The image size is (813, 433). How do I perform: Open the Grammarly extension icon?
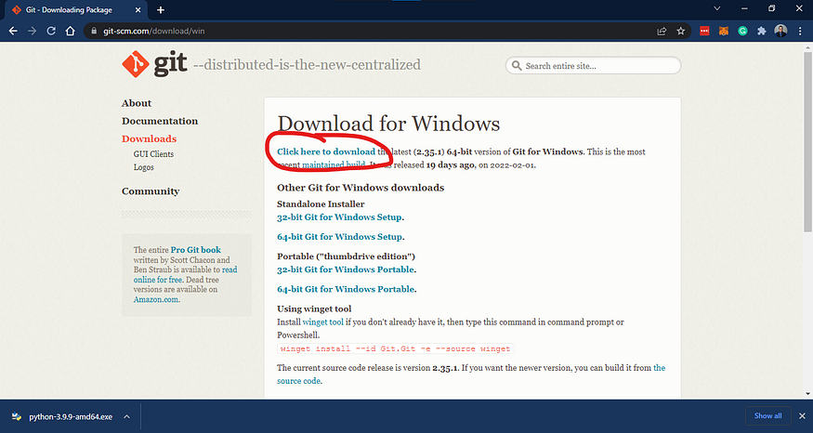click(742, 31)
